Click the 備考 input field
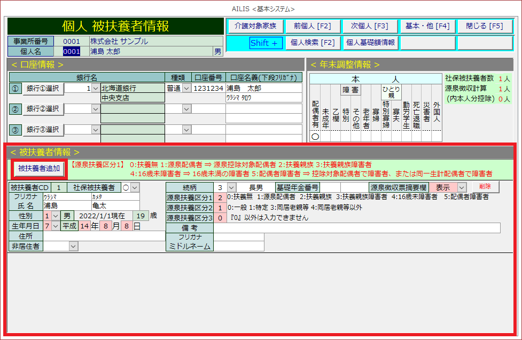This screenshot has width=522, height=340. click(356, 228)
